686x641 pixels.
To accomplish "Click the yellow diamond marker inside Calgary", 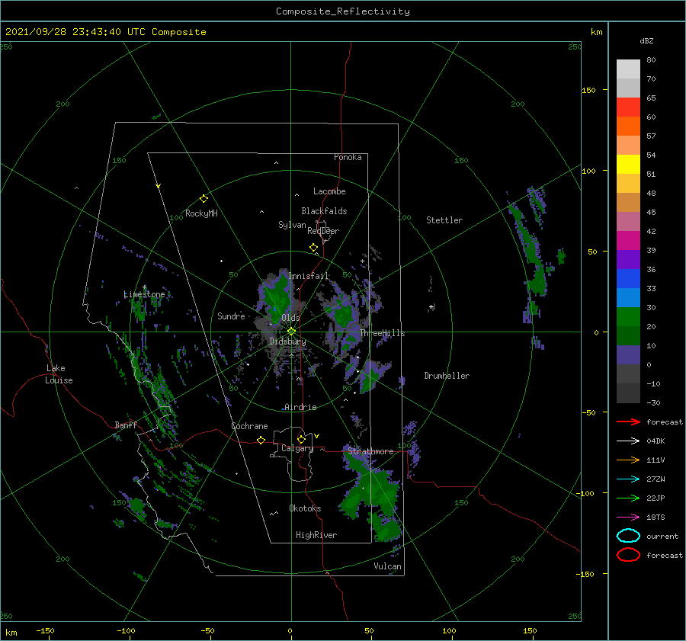I will coord(301,439).
